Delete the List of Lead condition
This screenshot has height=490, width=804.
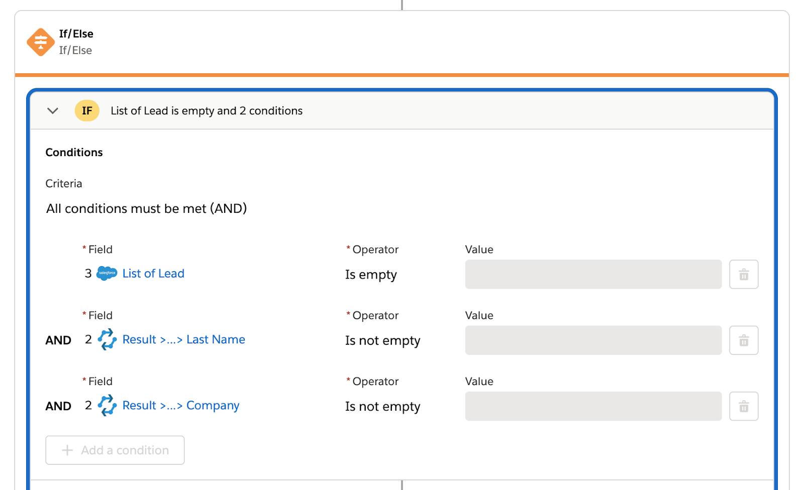point(744,275)
